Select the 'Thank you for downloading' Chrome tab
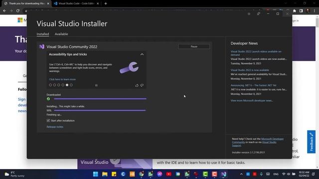319x179 pixels. [x=26, y=3]
